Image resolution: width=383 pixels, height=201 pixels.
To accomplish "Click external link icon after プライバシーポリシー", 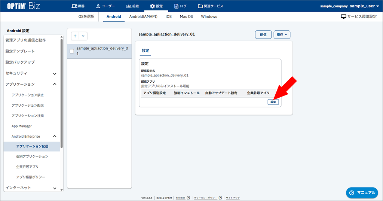I will pyautogui.click(x=220, y=198).
